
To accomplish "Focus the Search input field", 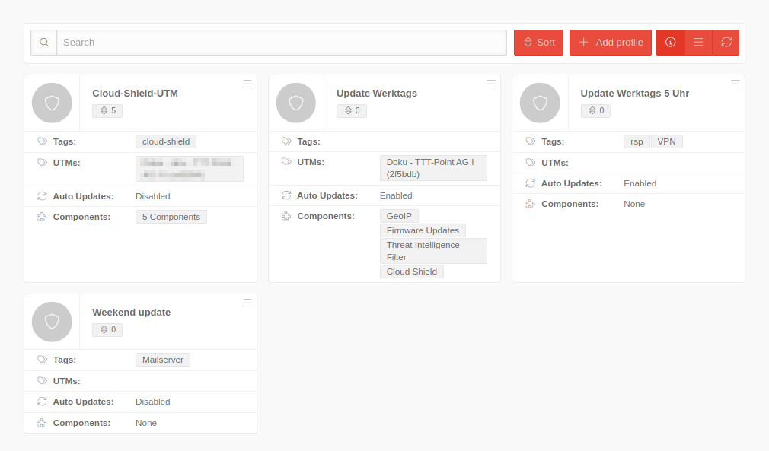I will pos(282,43).
